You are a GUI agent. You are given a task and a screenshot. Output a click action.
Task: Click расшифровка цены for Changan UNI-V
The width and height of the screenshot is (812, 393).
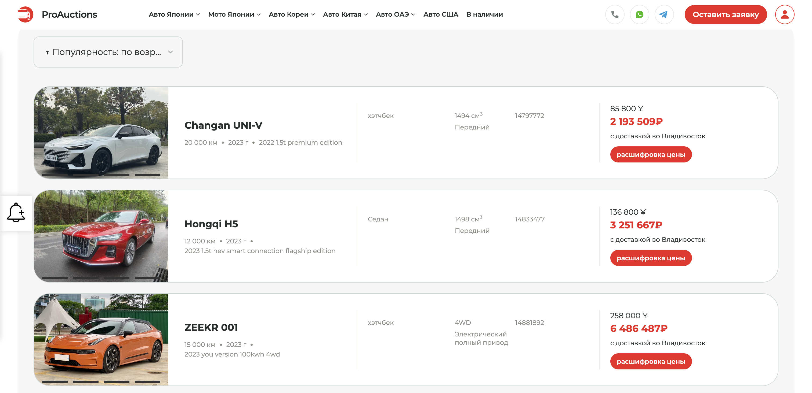(x=651, y=154)
